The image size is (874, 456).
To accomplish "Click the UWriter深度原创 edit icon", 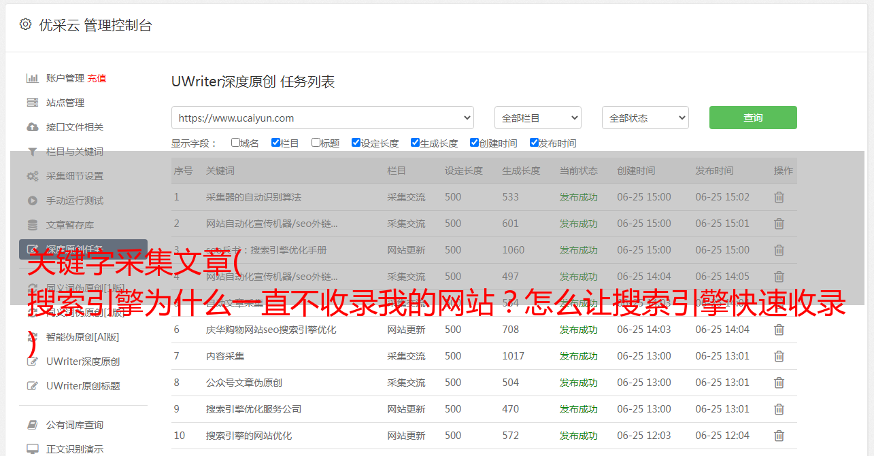I will tap(32, 362).
